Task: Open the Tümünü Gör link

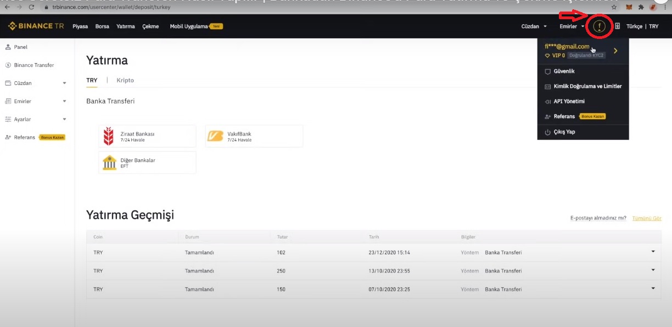Action: 647,218
